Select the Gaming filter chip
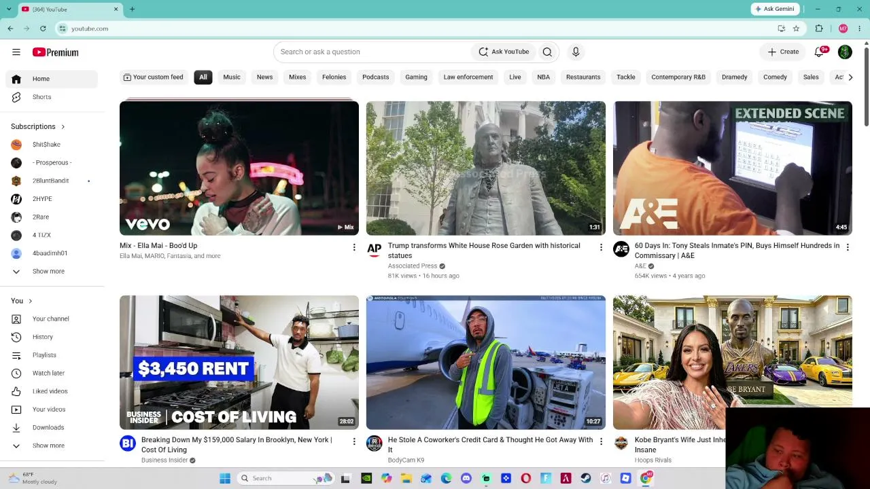This screenshot has width=870, height=489. [417, 77]
